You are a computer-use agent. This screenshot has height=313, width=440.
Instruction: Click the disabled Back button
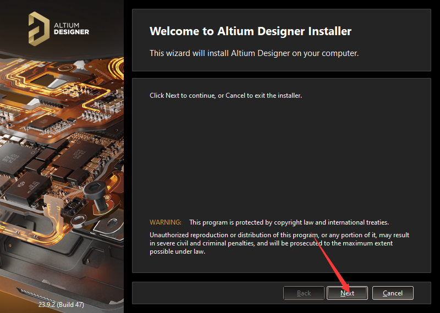pyautogui.click(x=304, y=293)
